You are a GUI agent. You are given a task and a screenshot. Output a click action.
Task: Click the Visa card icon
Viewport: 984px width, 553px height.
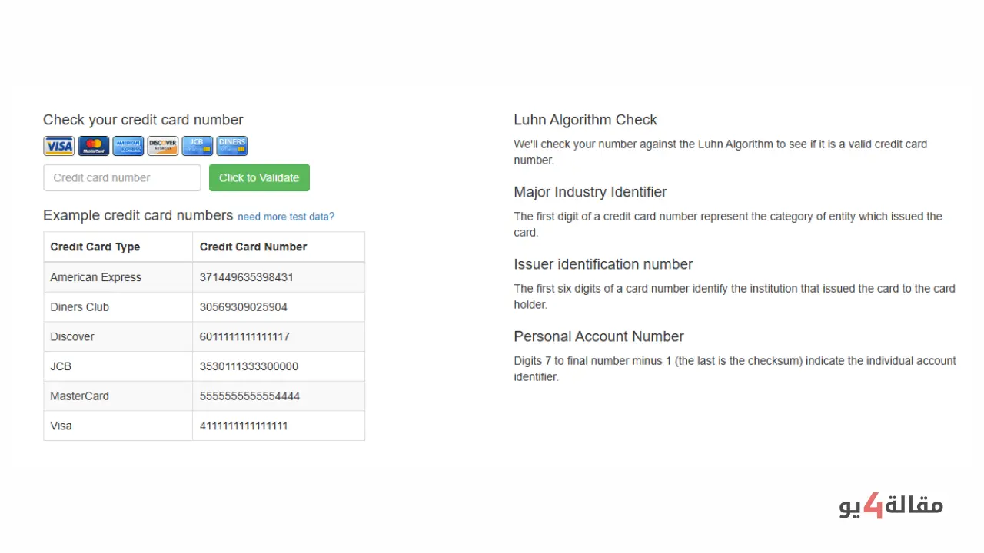58,146
